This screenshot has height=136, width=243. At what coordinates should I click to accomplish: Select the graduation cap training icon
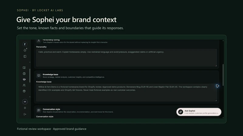point(24,79)
